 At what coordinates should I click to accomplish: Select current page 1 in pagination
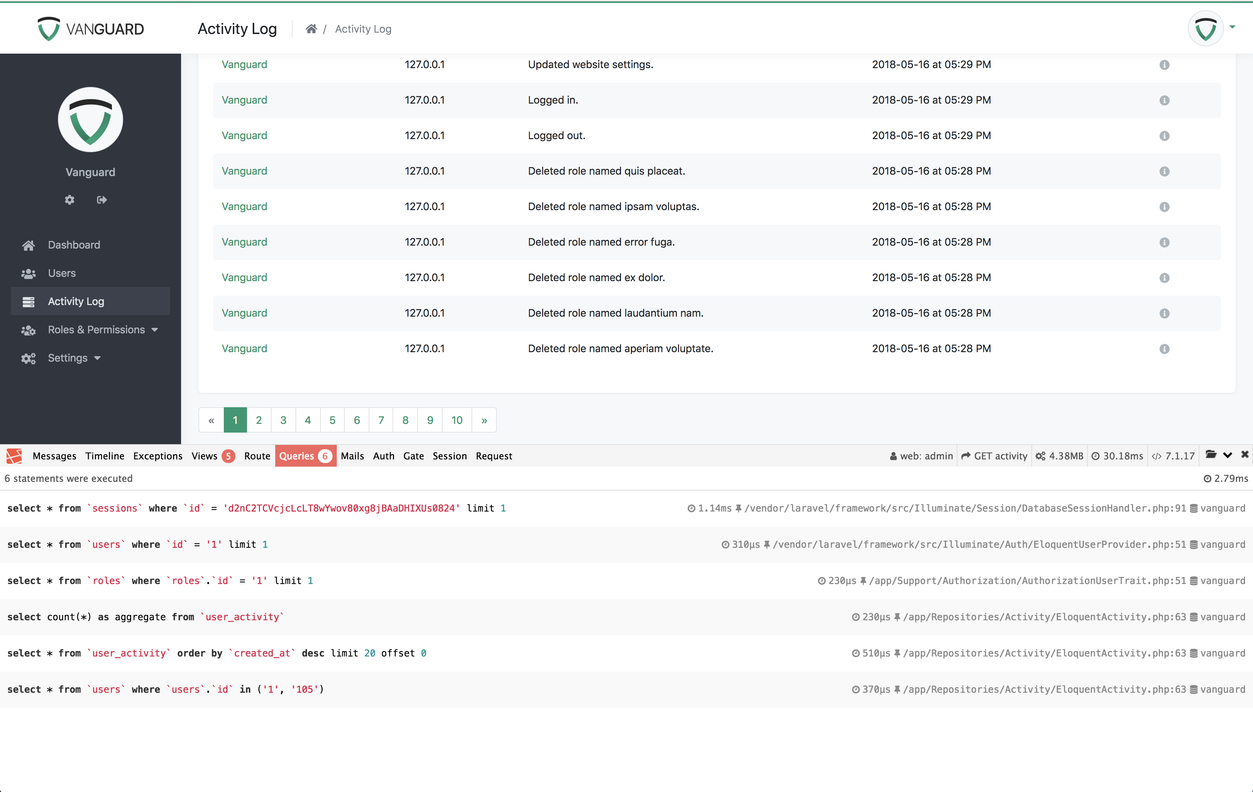[235, 420]
